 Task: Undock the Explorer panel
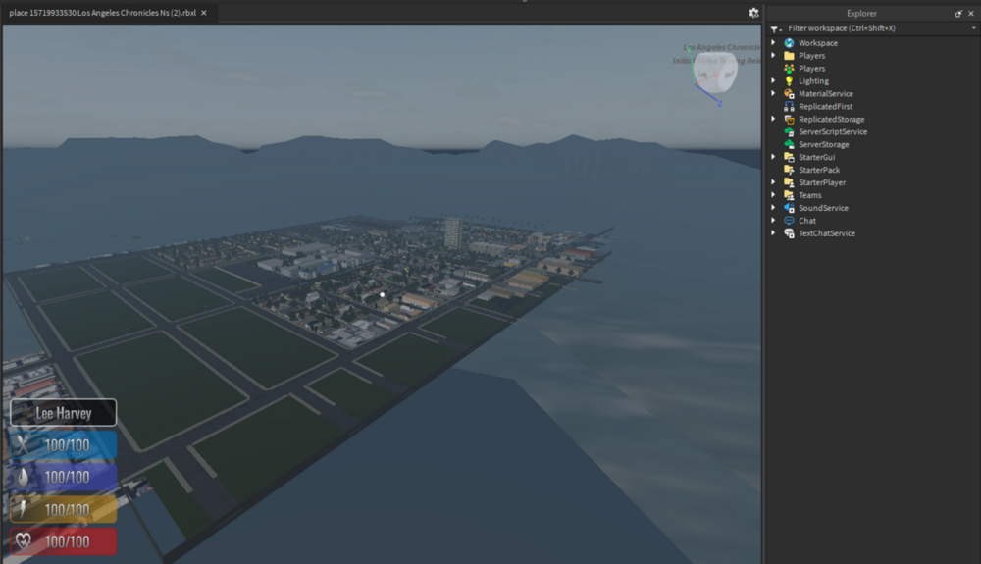958,13
